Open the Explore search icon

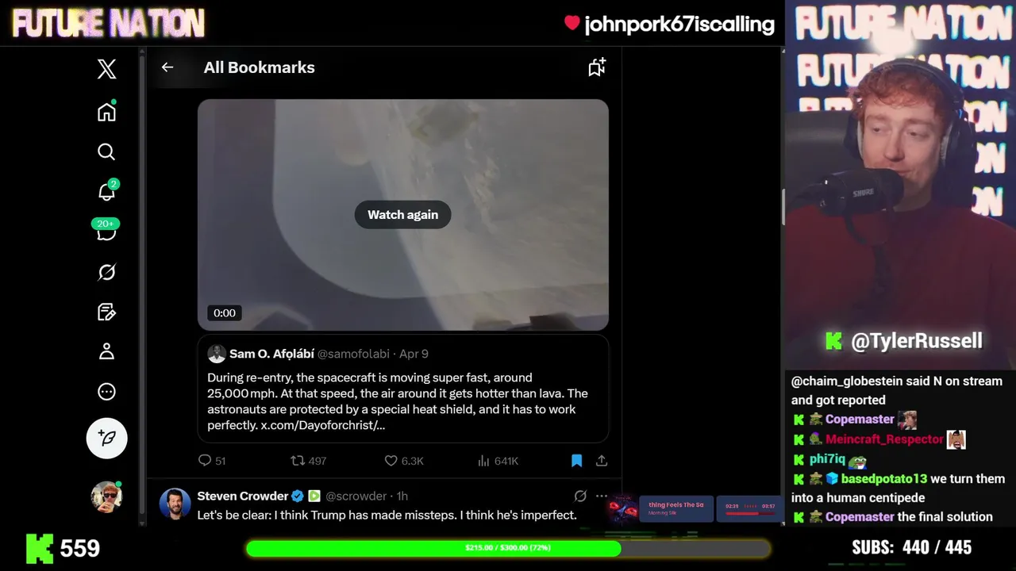pos(106,151)
